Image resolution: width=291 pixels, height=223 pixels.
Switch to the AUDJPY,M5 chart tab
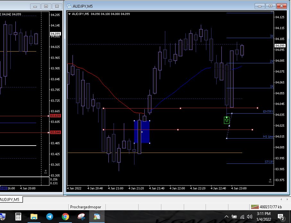(x=10, y=200)
